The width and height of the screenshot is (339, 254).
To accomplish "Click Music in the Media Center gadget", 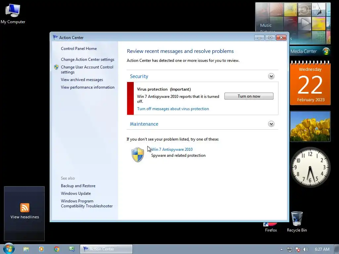I will (x=266, y=25).
